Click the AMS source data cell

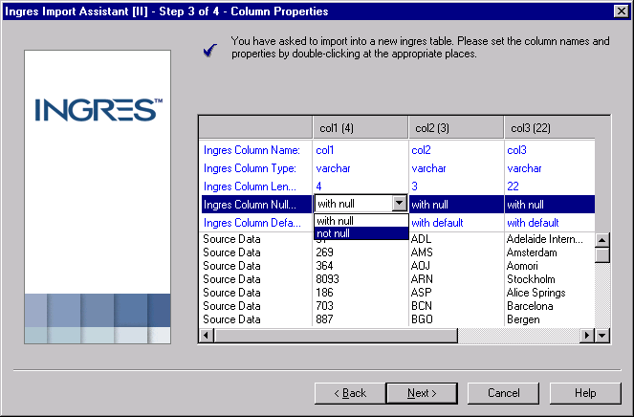[x=422, y=252]
